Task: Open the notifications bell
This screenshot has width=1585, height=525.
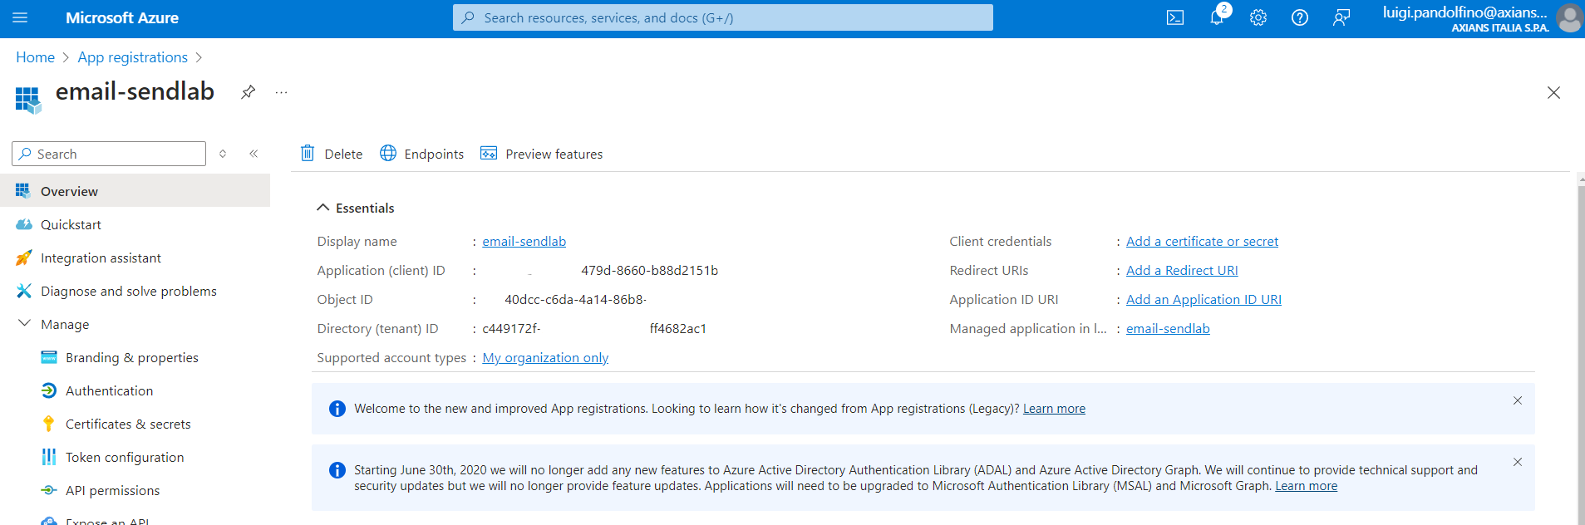Action: (1217, 17)
